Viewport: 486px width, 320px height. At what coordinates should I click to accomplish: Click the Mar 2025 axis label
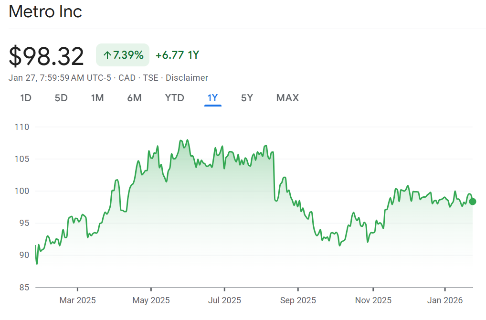(77, 300)
